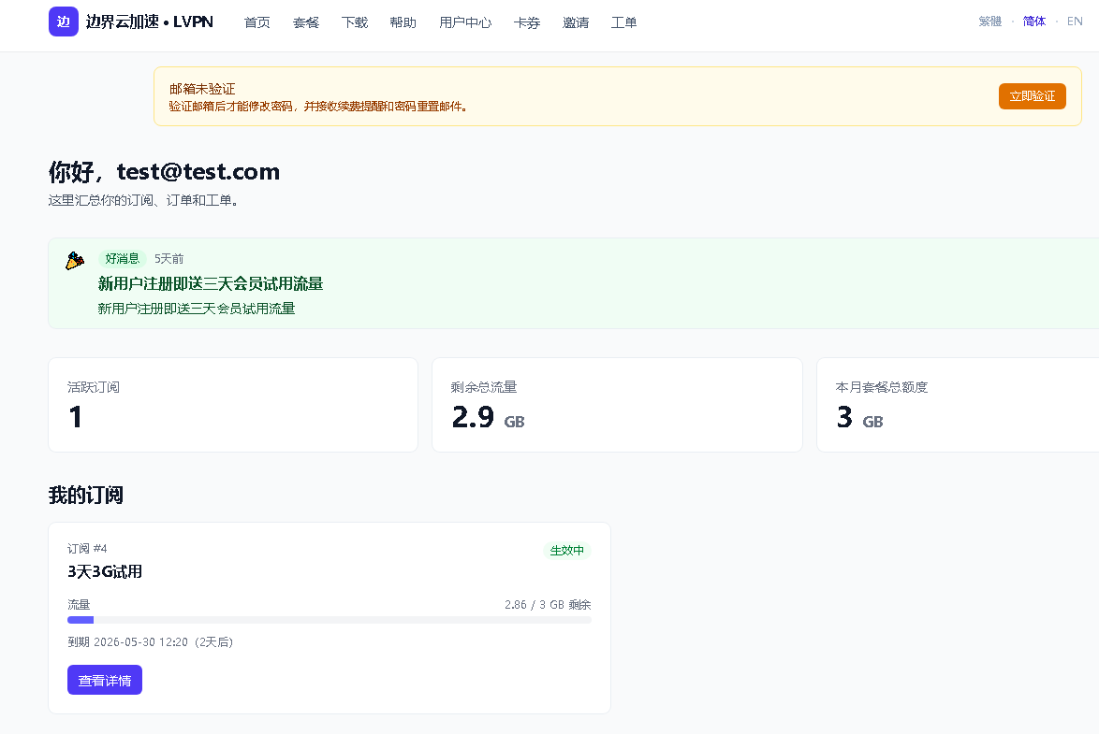Click the traffic usage progress bar

(330, 620)
